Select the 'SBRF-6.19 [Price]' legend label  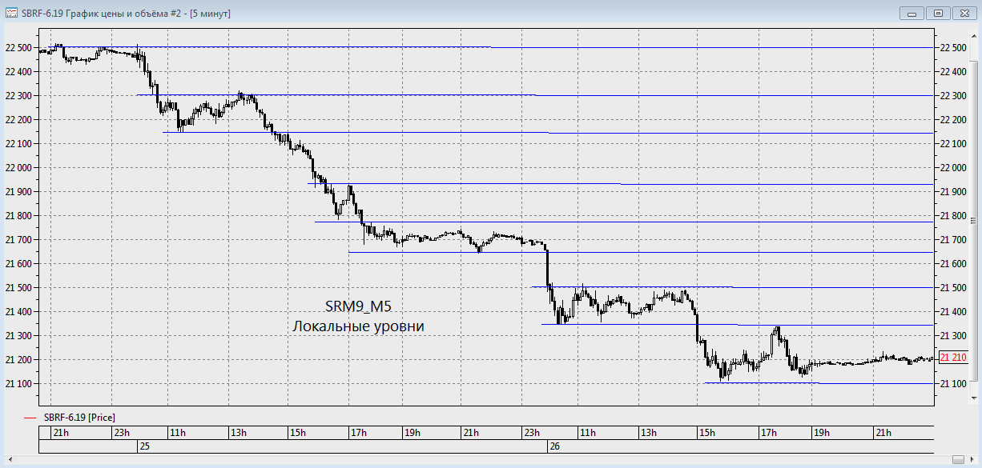click(80, 418)
